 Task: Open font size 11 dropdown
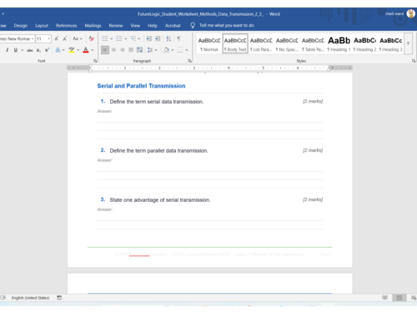tap(49, 38)
